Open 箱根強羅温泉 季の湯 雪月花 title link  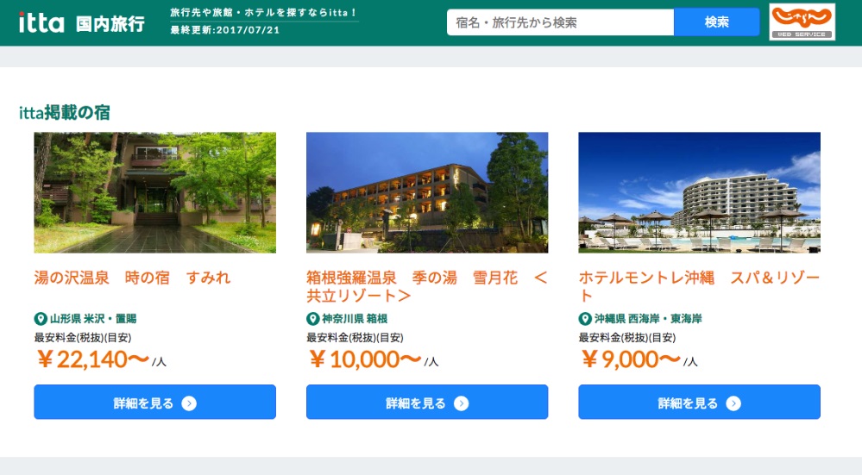tap(426, 287)
